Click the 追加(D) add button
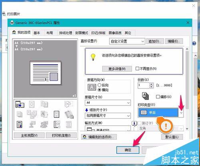 pos(155,41)
